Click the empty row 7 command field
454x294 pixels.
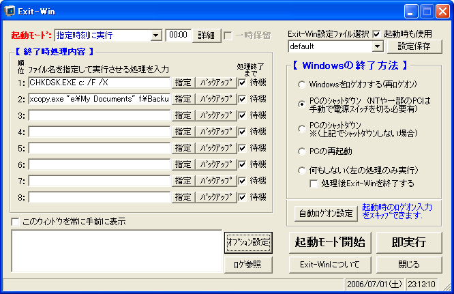[x=100, y=181]
